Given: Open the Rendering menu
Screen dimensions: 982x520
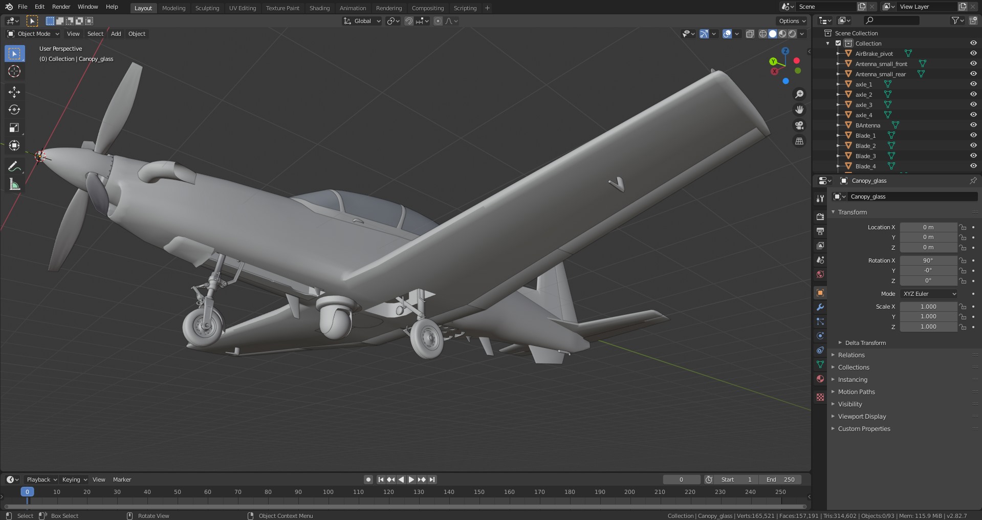Looking at the screenshot, I should [x=388, y=8].
